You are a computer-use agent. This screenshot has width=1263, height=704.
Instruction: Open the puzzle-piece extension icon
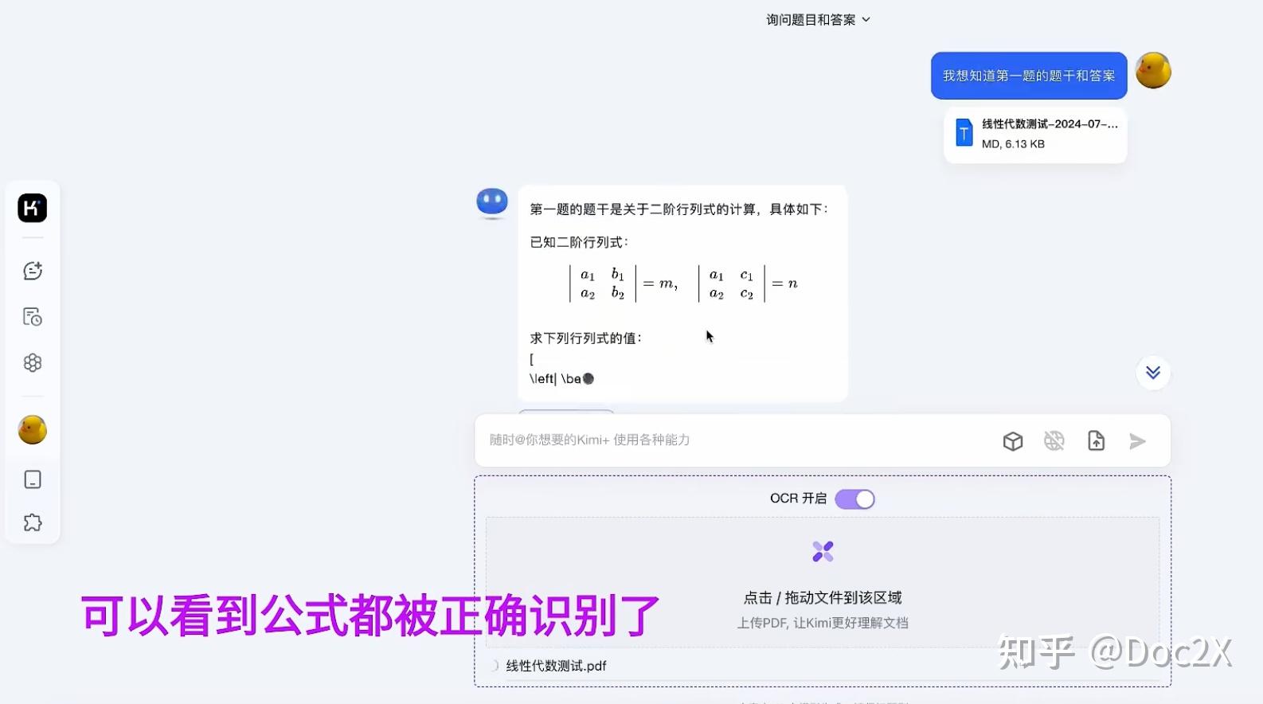coord(33,522)
